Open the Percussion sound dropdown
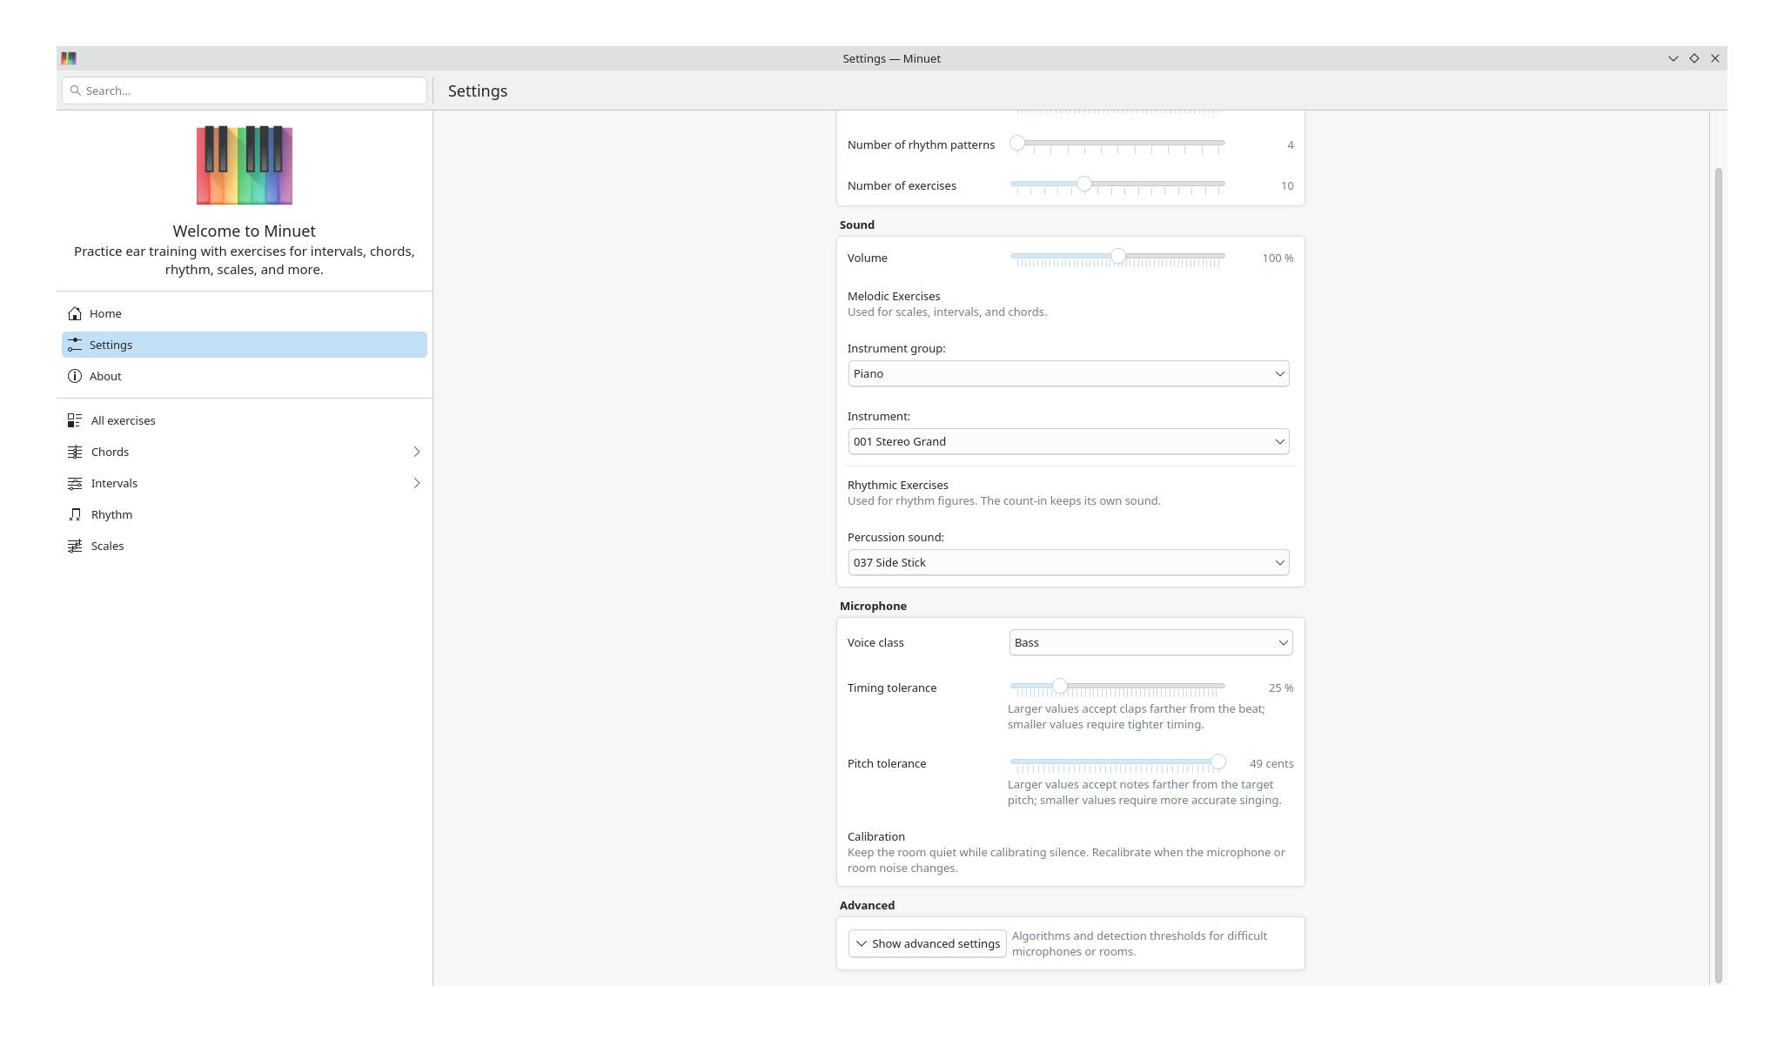 (x=1069, y=562)
